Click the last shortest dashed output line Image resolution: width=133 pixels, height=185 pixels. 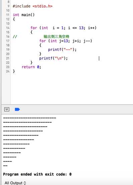point(5,166)
